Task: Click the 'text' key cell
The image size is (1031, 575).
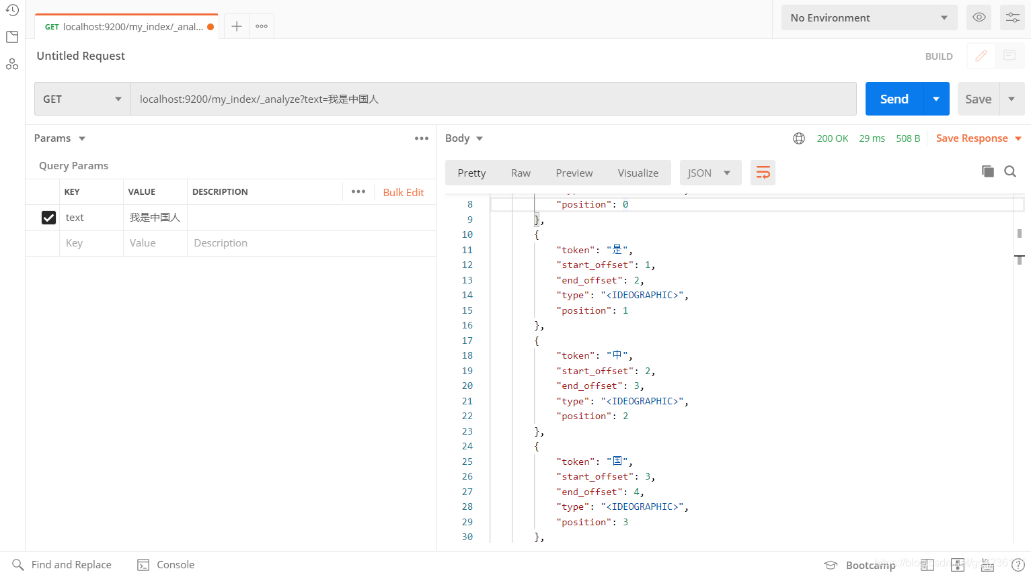Action: [91, 218]
